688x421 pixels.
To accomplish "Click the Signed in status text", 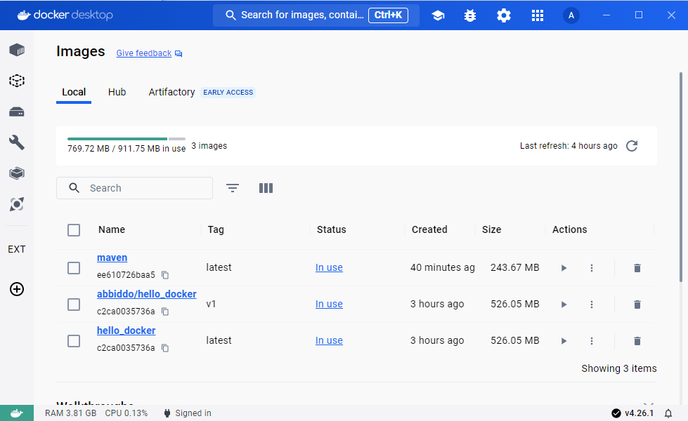I will click(193, 413).
